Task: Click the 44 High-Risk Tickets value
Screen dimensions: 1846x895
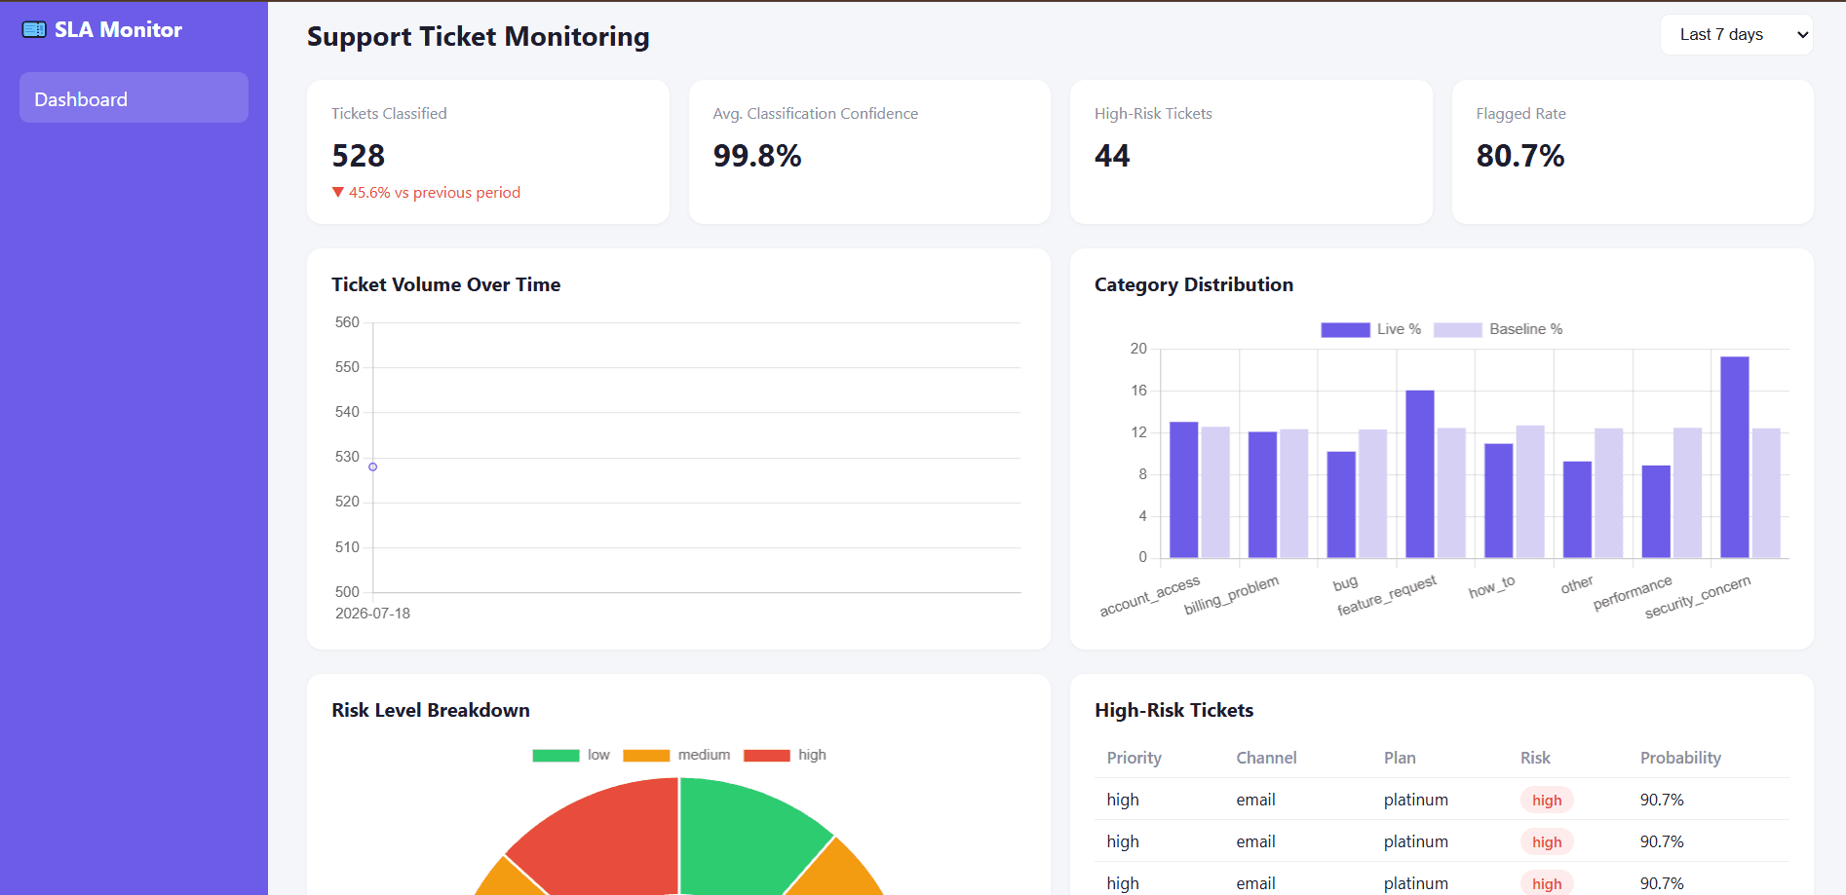Action: 1112,156
